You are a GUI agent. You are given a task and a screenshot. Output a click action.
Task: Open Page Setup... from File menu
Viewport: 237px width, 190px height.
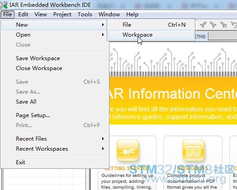point(55,115)
